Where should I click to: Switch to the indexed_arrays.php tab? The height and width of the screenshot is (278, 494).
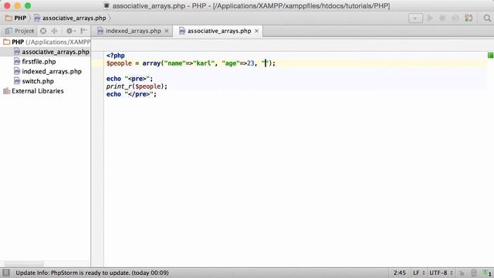coord(133,31)
